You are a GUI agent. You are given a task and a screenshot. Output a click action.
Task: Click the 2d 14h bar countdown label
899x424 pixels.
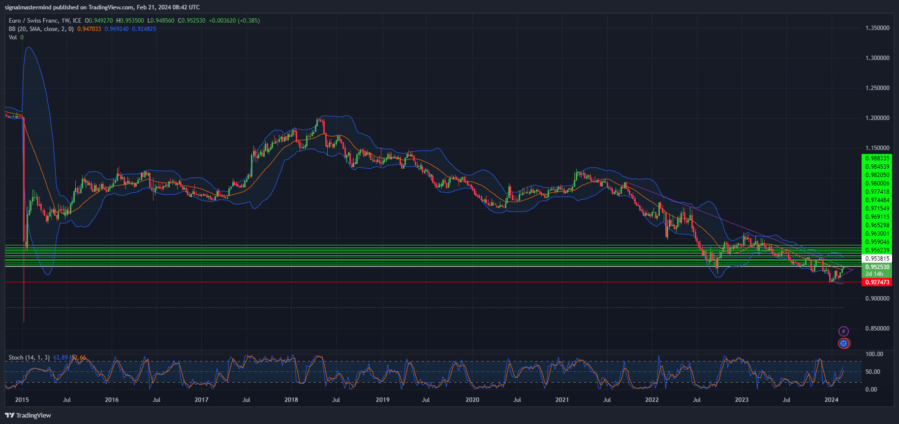(x=874, y=274)
